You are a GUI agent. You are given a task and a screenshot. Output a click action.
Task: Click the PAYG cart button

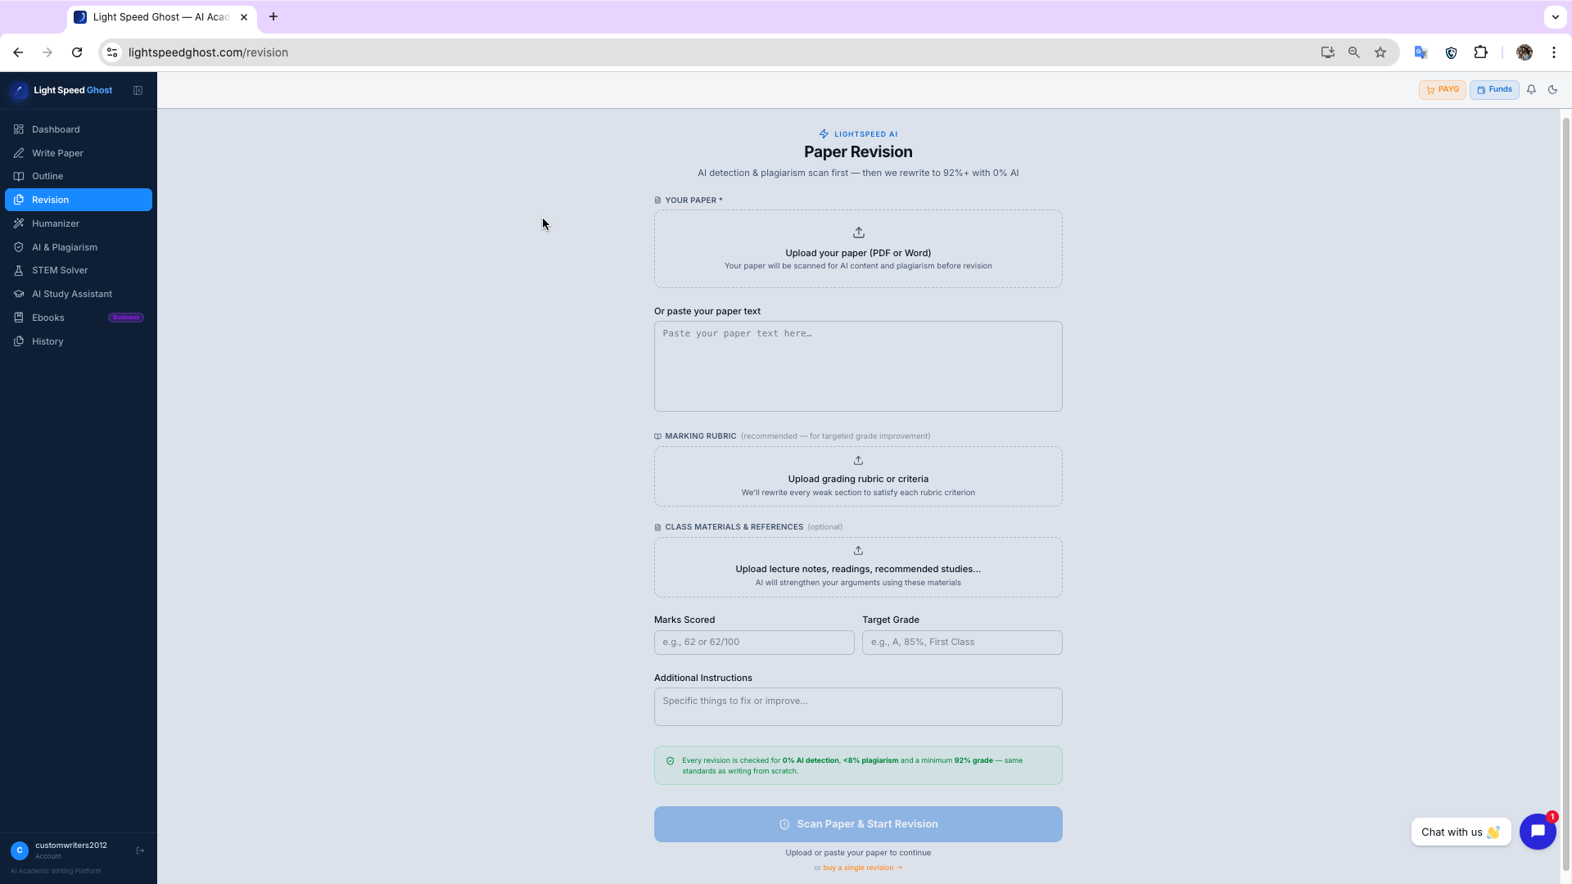[x=1442, y=90]
